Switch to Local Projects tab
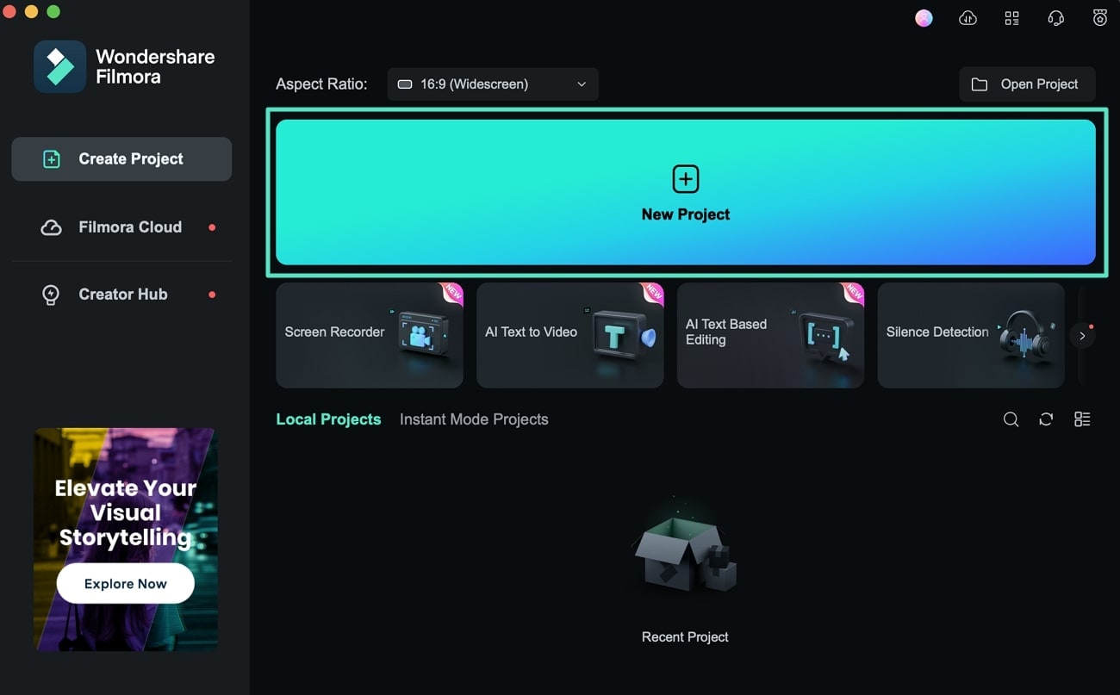1120x695 pixels. point(328,419)
